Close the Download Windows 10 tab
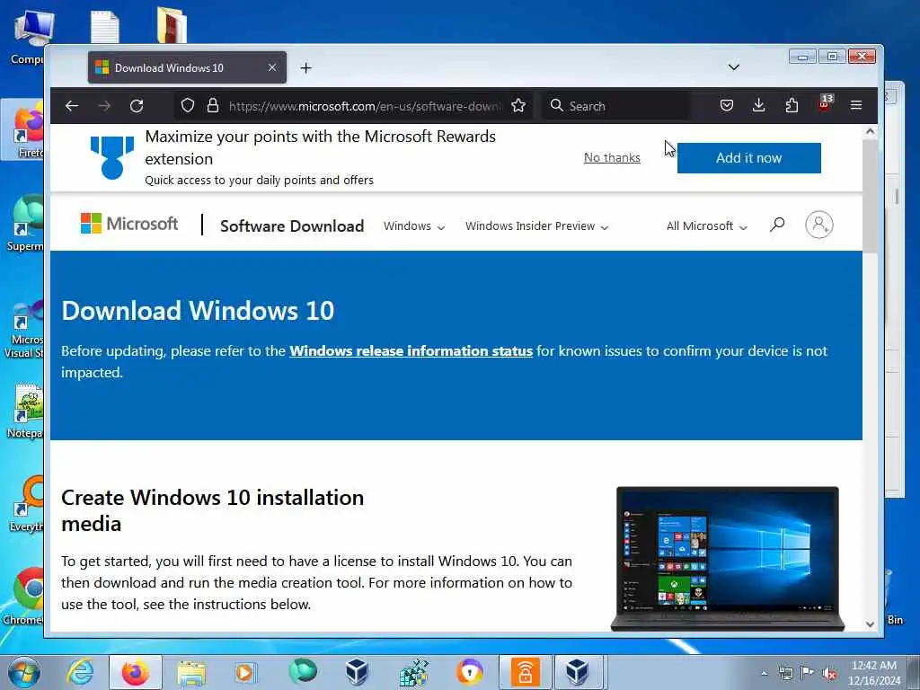Image resolution: width=920 pixels, height=690 pixels. [x=272, y=67]
